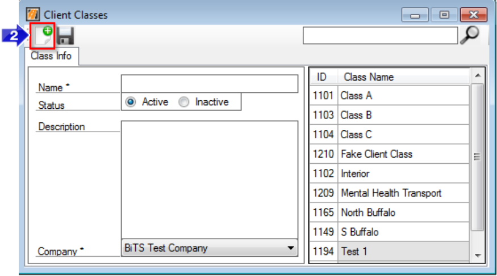This screenshot has width=497, height=276.
Task: Click into the Description text area
Action: point(210,180)
